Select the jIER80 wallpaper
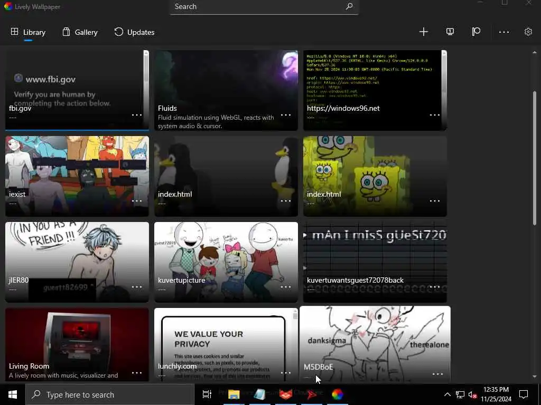 coord(77,262)
